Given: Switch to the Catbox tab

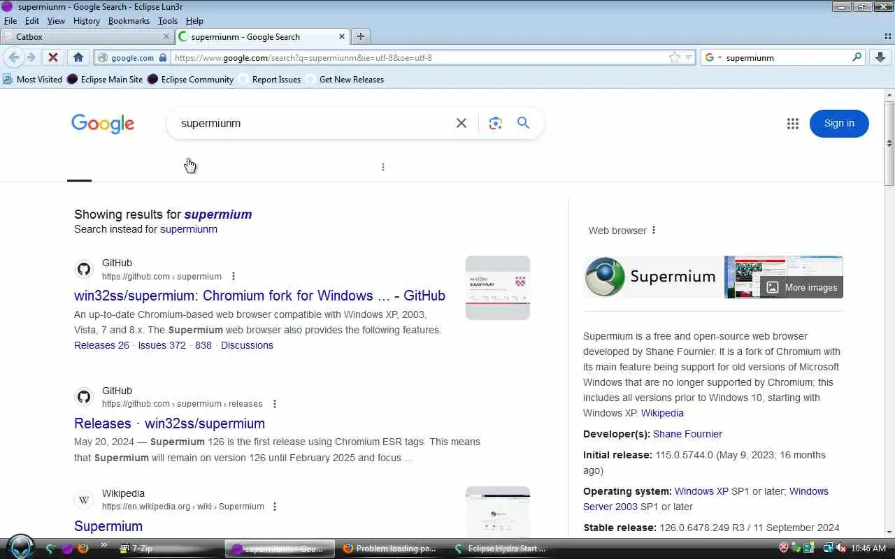Looking at the screenshot, I should [x=87, y=36].
